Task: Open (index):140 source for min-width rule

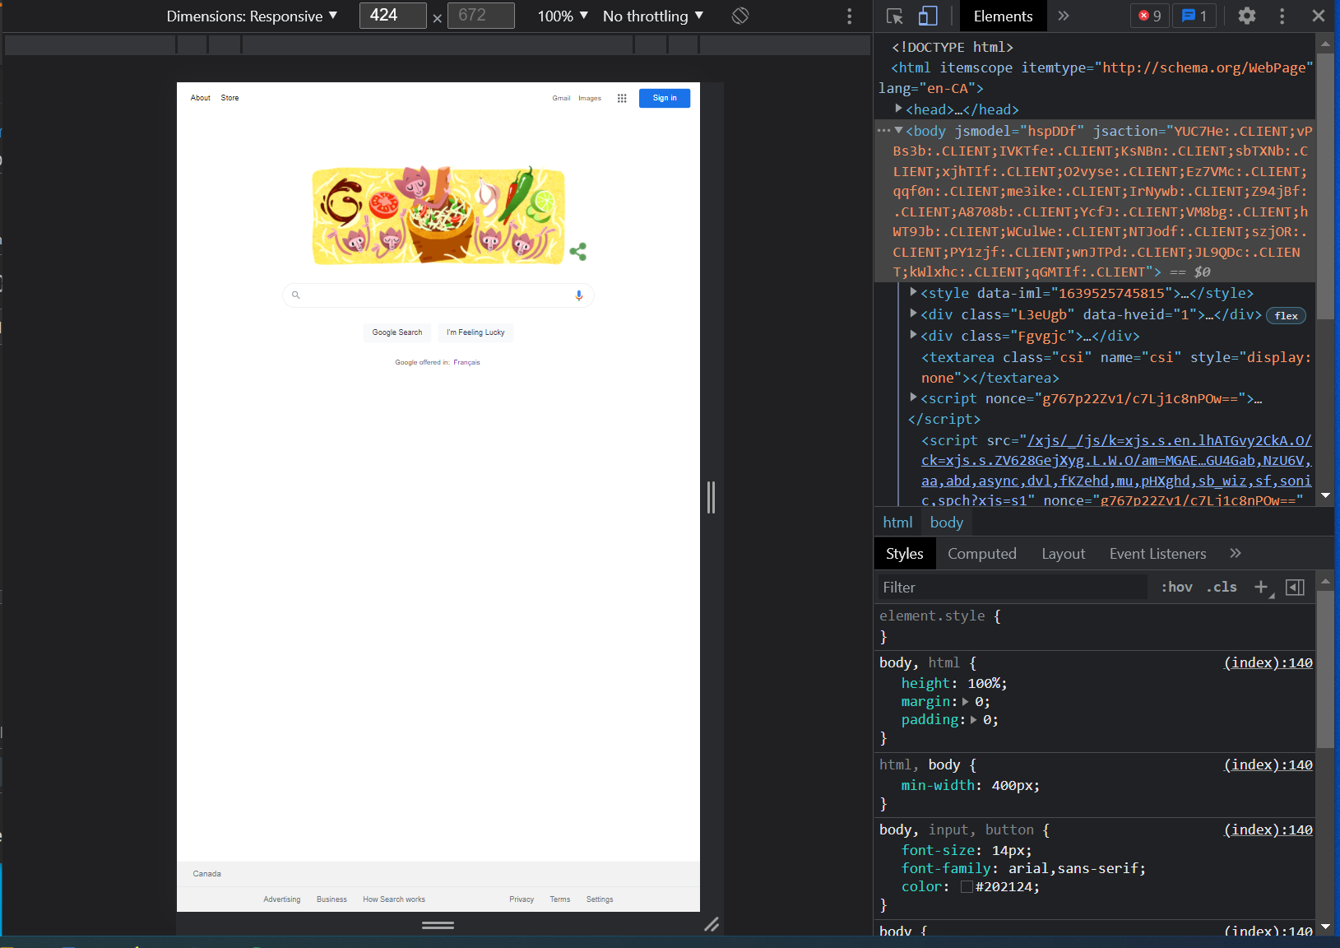Action: 1268,765
